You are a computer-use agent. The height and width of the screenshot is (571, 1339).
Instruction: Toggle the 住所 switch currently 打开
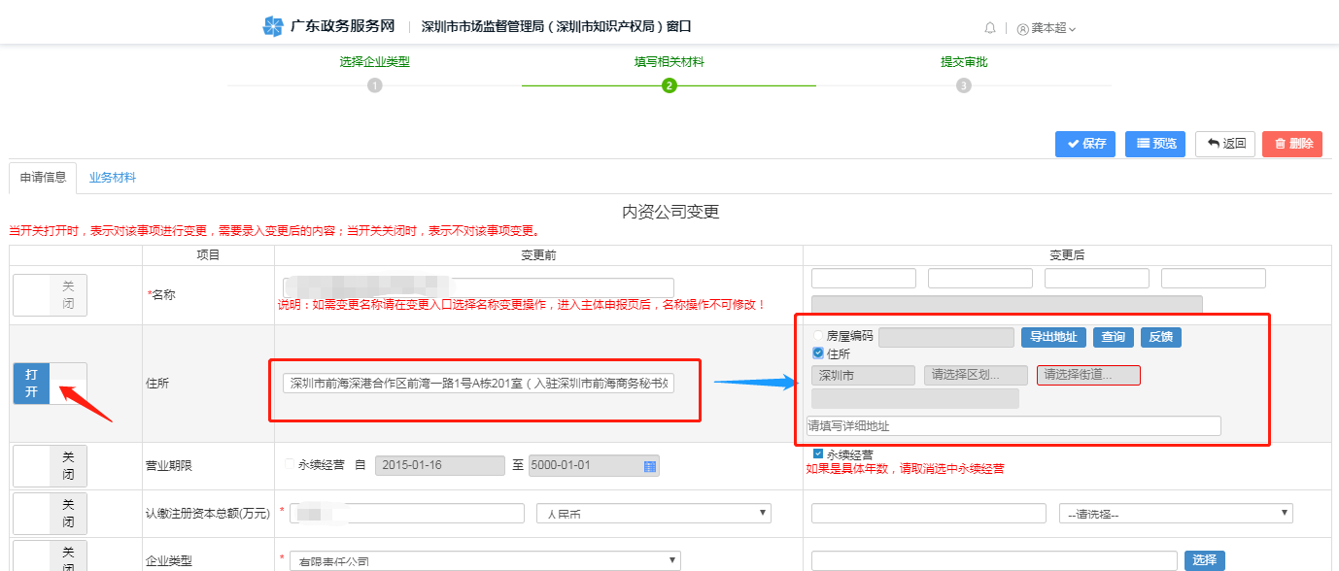click(x=50, y=384)
